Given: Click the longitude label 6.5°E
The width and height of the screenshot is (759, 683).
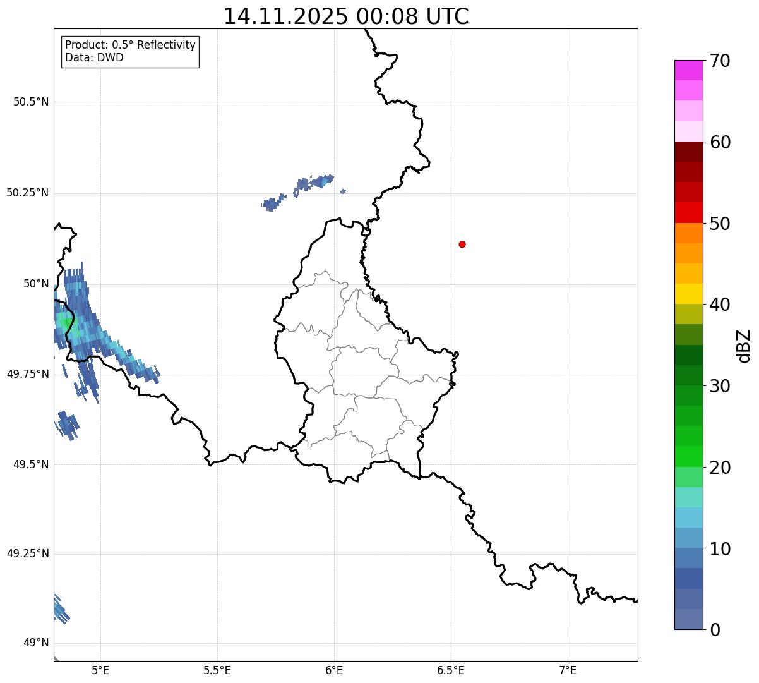Looking at the screenshot, I should pos(451,670).
